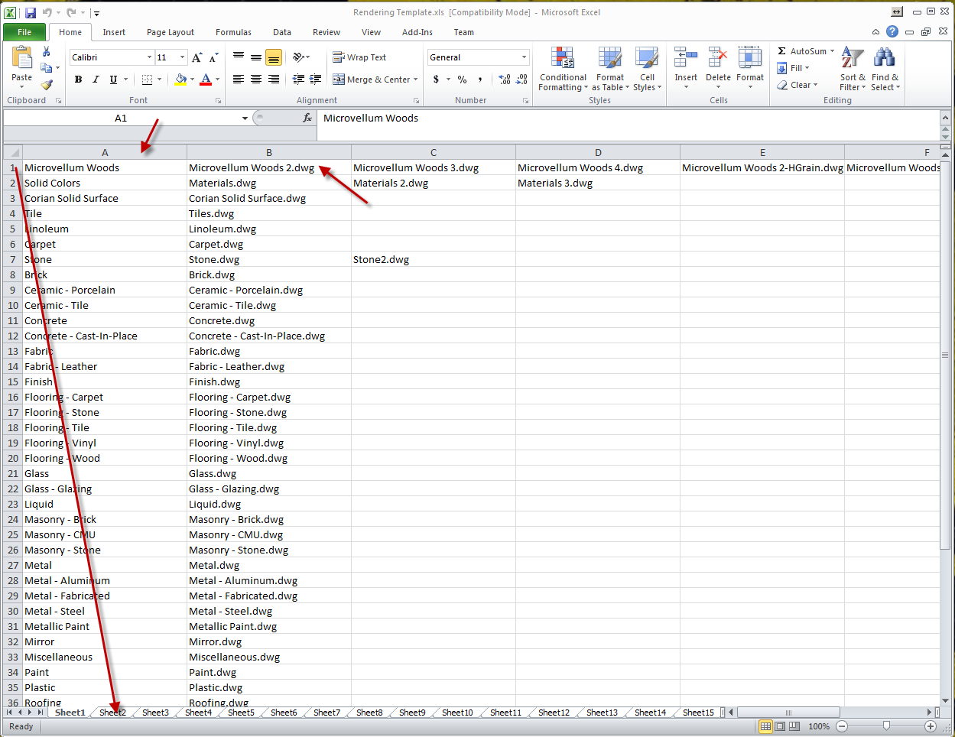Open Cell Styles gallery
The width and height of the screenshot is (955, 737).
[x=647, y=69]
